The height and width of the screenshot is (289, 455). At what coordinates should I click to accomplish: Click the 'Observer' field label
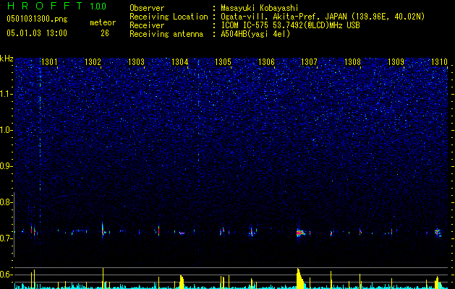pos(147,8)
